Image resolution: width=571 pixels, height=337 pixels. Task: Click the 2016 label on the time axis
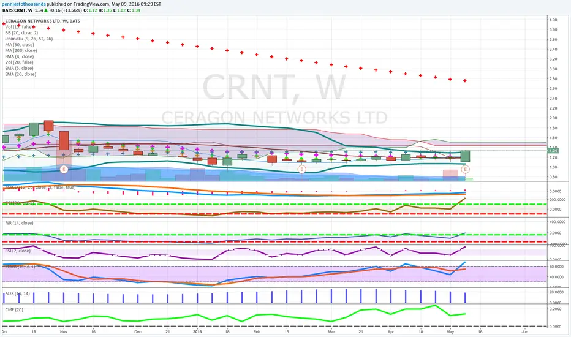coord(197,332)
